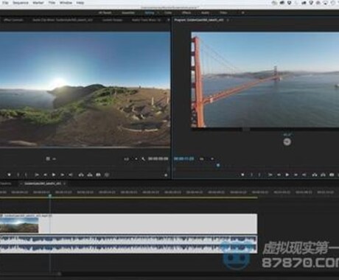Open the Window menu
Viewport: 339px width, 280px height.
point(66,3)
